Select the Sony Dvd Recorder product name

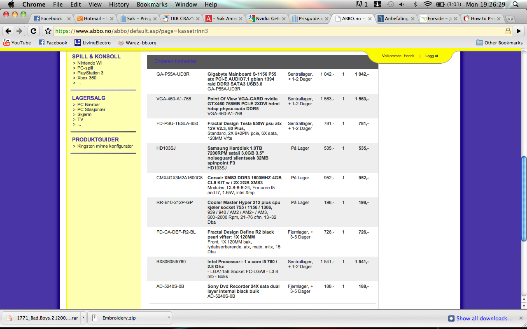pos(243,289)
